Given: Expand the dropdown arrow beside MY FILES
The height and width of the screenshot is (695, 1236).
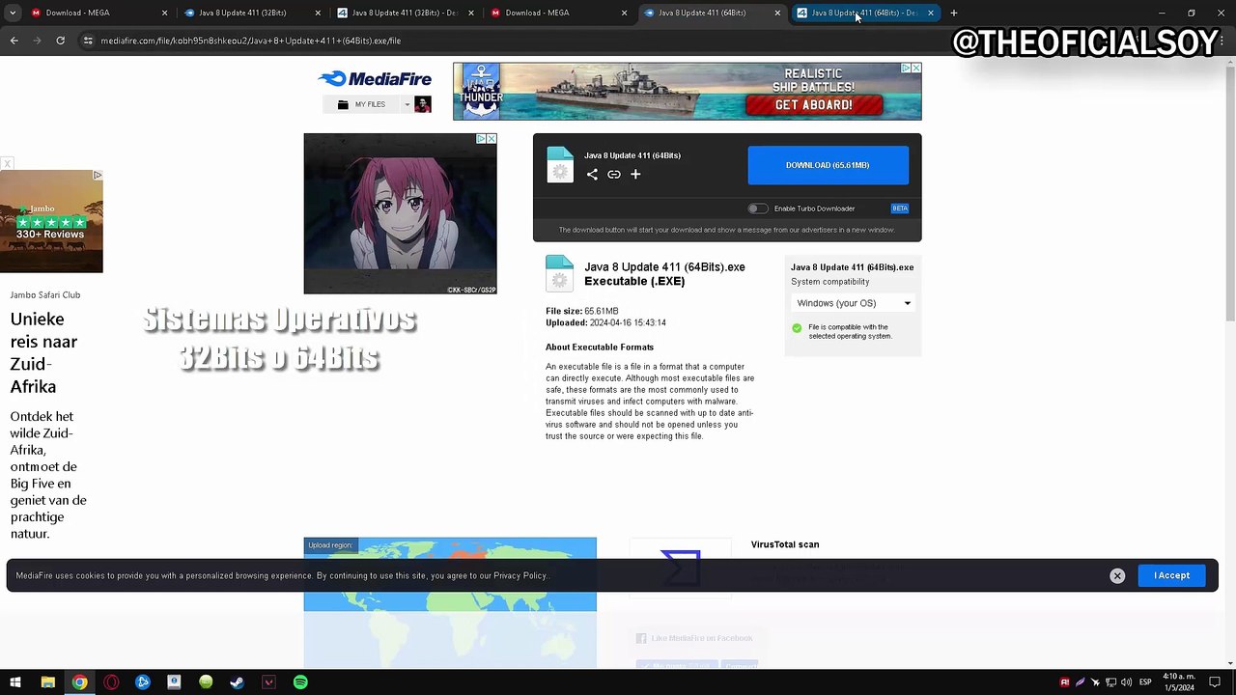Looking at the screenshot, I should coord(407,104).
